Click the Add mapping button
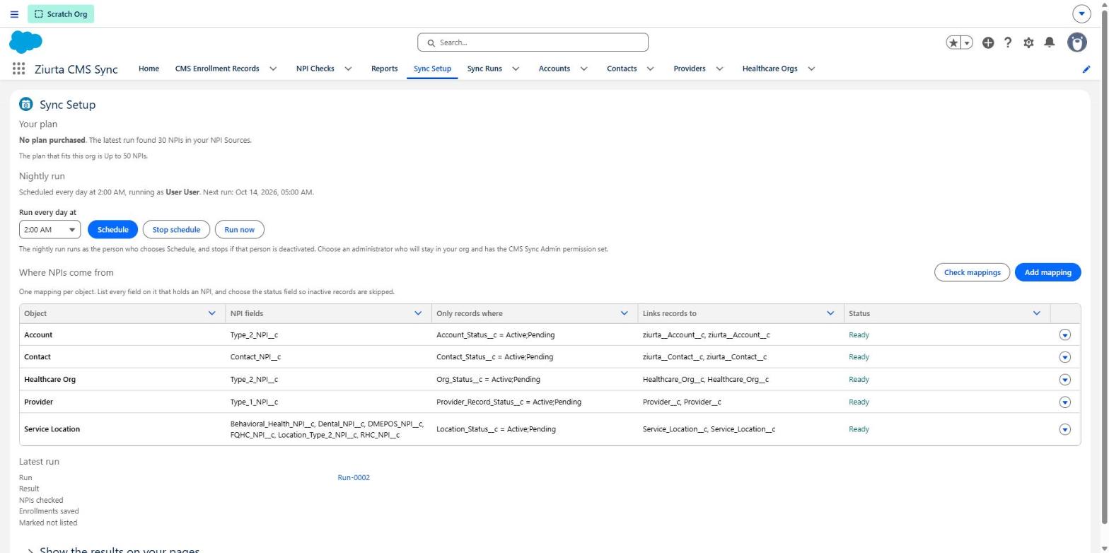 tap(1047, 272)
